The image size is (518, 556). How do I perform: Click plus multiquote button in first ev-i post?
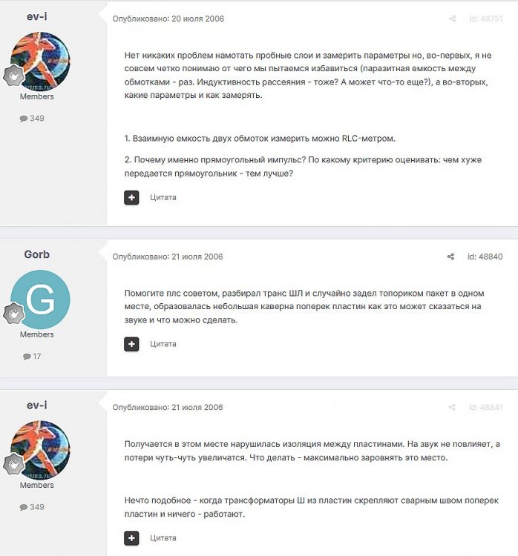click(x=131, y=197)
